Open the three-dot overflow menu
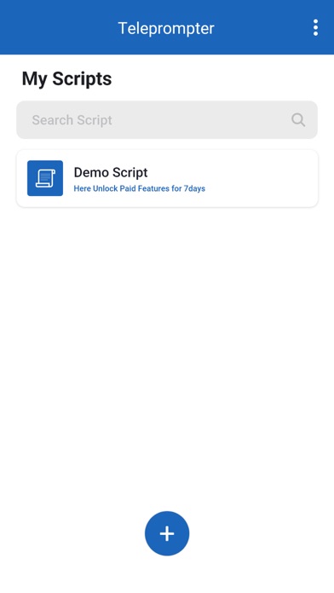The image size is (334, 593). (315, 27)
